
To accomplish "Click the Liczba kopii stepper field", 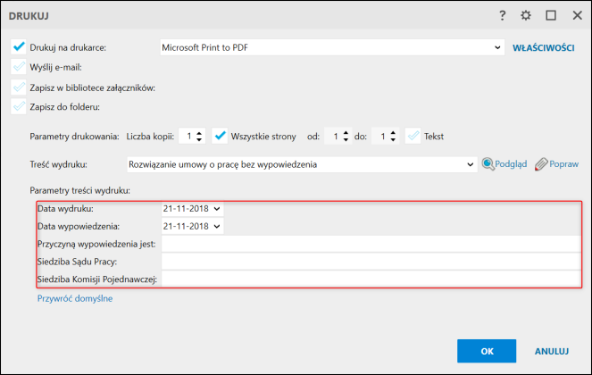I will (187, 137).
